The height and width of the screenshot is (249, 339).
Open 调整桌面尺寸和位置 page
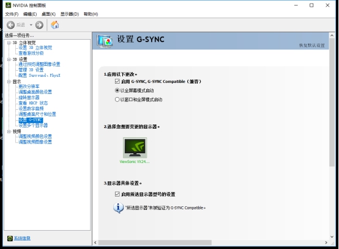click(37, 114)
